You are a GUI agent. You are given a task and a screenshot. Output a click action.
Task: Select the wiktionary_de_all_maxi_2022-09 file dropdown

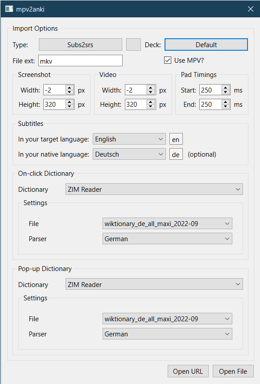[x=167, y=223]
